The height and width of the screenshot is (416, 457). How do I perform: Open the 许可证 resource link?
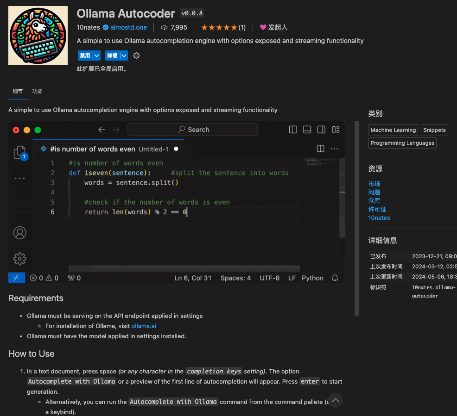click(x=377, y=210)
